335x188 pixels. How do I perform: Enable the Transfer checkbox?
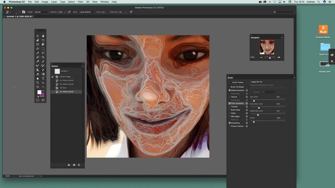[230, 107]
